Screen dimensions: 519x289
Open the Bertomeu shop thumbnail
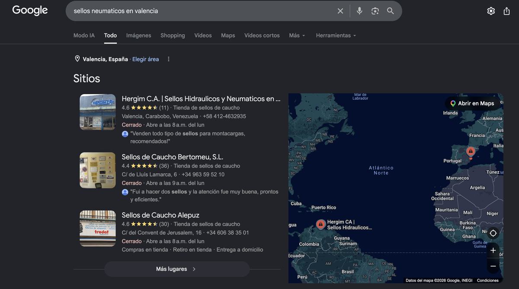tap(98, 170)
